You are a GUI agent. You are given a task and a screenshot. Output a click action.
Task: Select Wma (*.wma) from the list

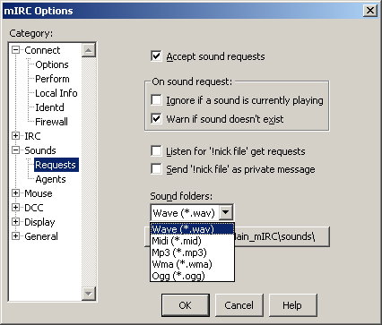pos(192,264)
